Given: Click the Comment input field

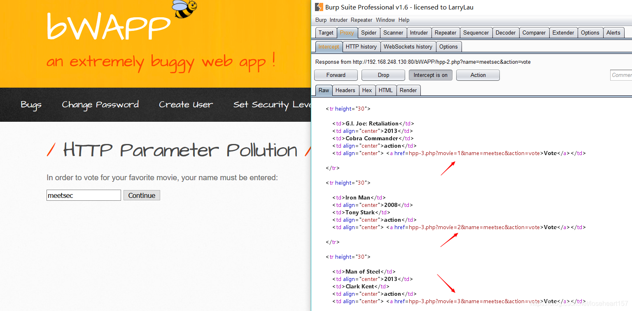Looking at the screenshot, I should 621,75.
